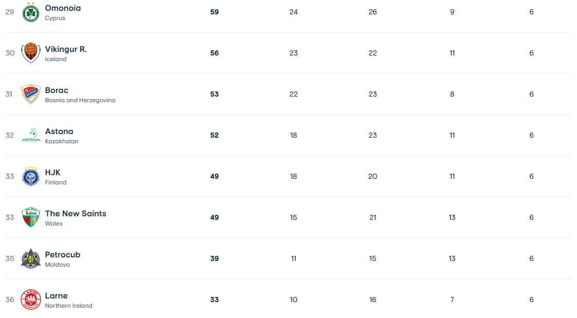Click the HJK club crest
Screen dimensions: 577x318
pyautogui.click(x=31, y=176)
